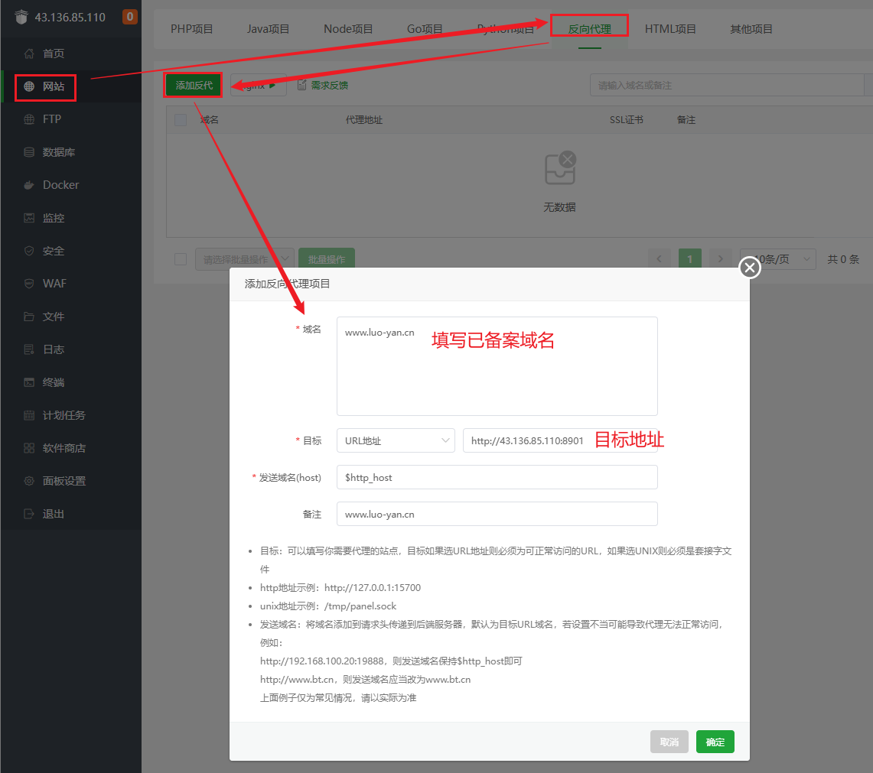Open the 首页 home icon in sidebar

point(29,54)
